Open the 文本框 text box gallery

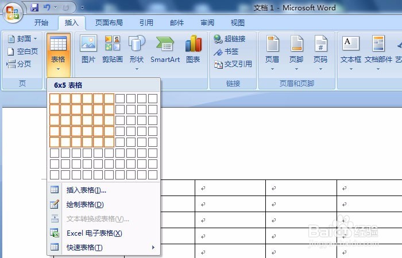click(x=351, y=53)
